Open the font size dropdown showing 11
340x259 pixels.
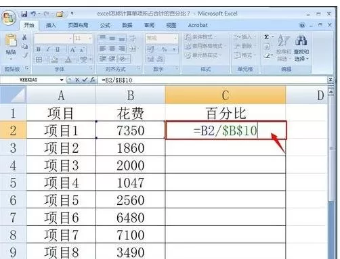(90, 39)
